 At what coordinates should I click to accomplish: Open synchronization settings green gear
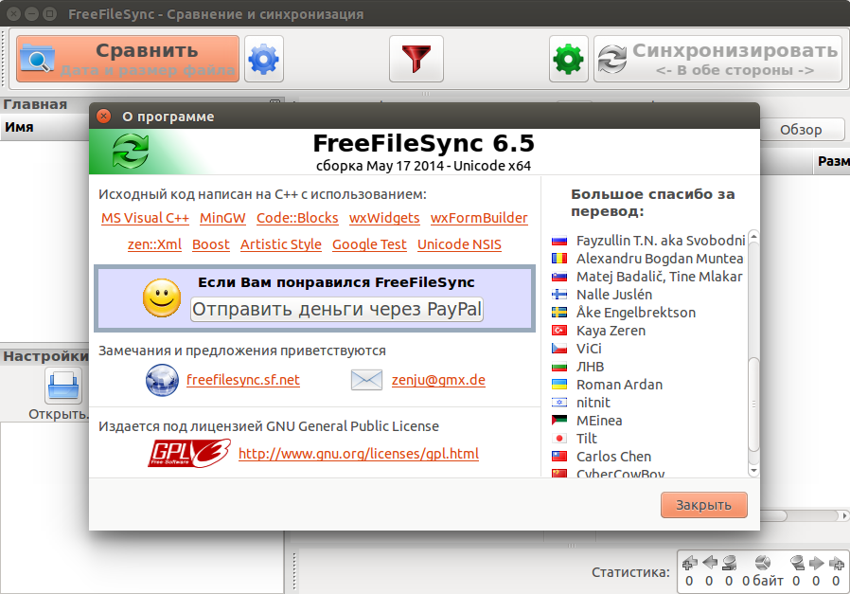[568, 59]
